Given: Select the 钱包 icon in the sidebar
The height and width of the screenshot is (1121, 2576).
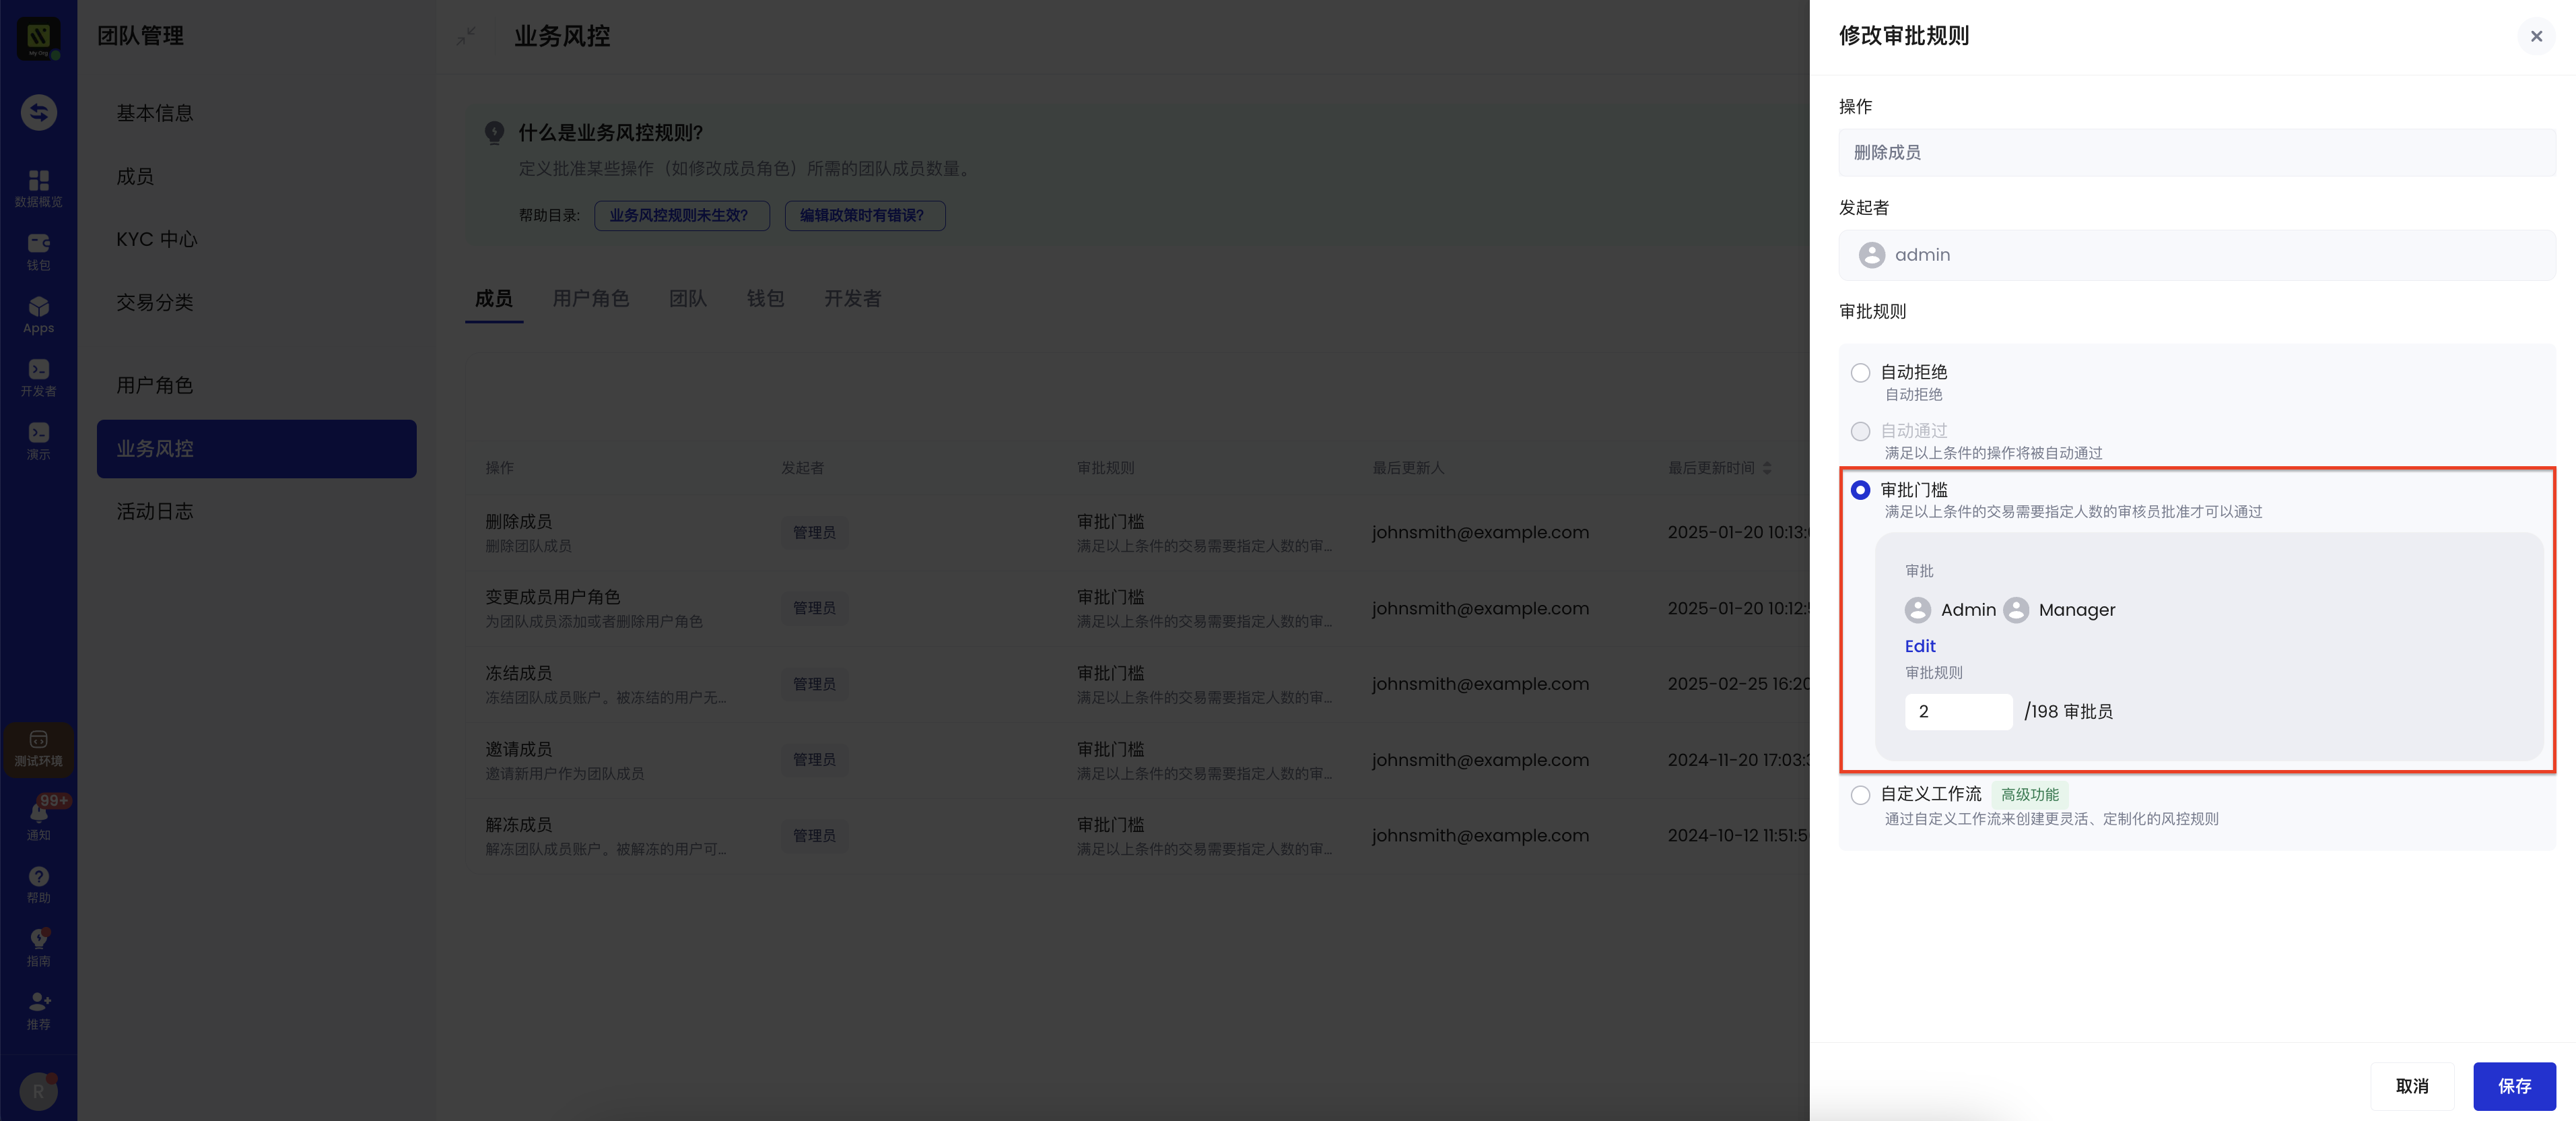Looking at the screenshot, I should [38, 251].
